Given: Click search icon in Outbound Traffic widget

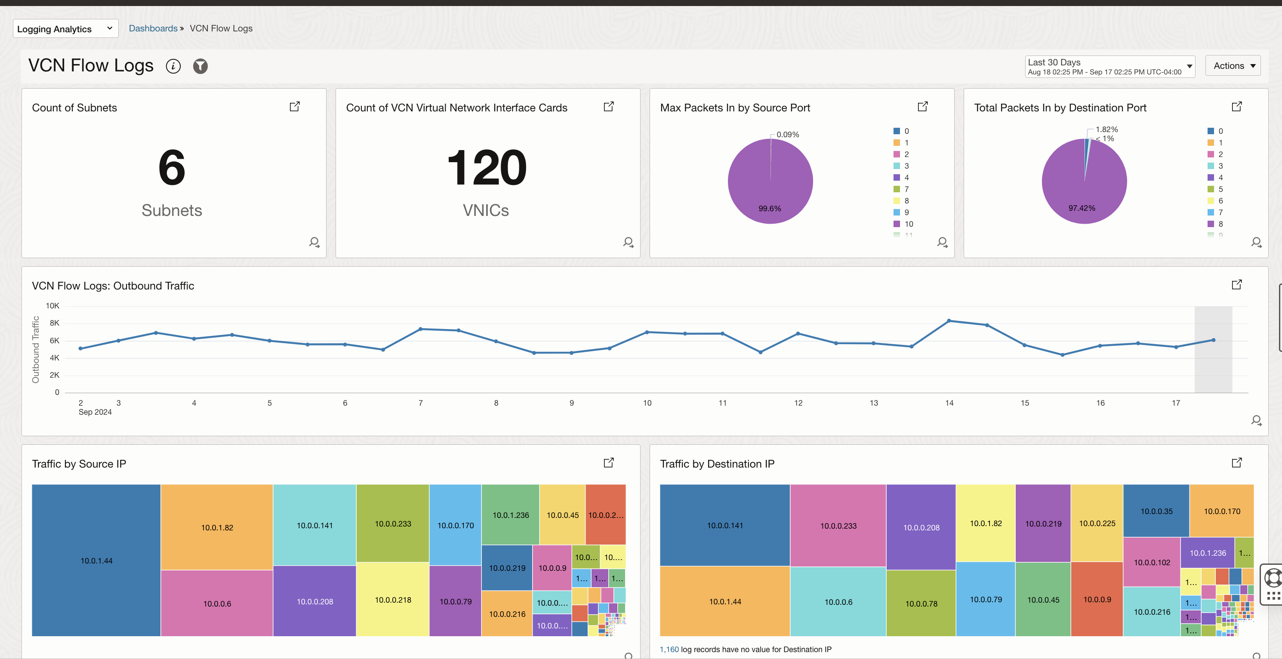Looking at the screenshot, I should [1256, 421].
